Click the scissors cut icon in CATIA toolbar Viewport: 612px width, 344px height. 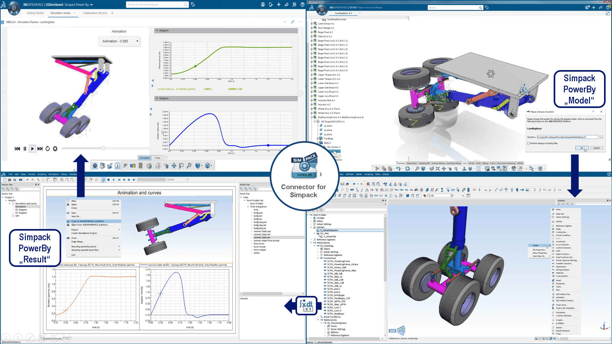(x=378, y=168)
